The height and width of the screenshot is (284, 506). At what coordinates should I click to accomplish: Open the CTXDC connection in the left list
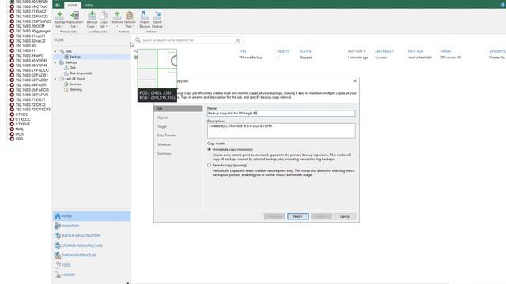(x=21, y=114)
